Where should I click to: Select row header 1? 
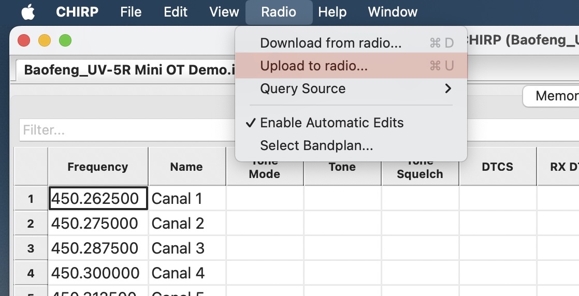tap(31, 199)
